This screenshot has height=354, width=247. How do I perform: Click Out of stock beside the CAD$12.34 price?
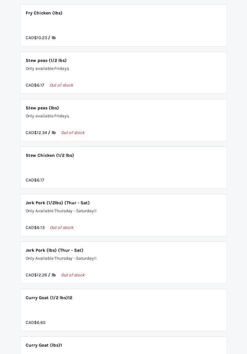tap(73, 133)
